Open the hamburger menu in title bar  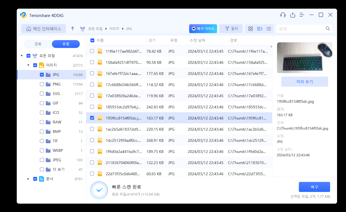(302, 15)
